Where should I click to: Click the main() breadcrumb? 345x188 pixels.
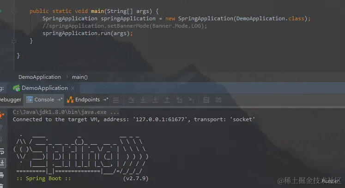coord(79,77)
